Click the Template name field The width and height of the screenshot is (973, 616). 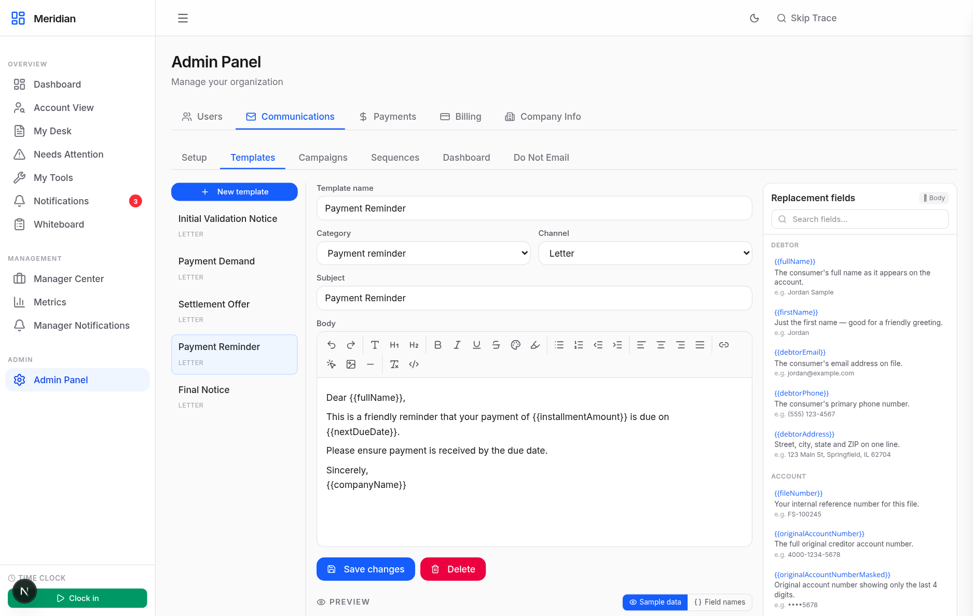tap(534, 208)
